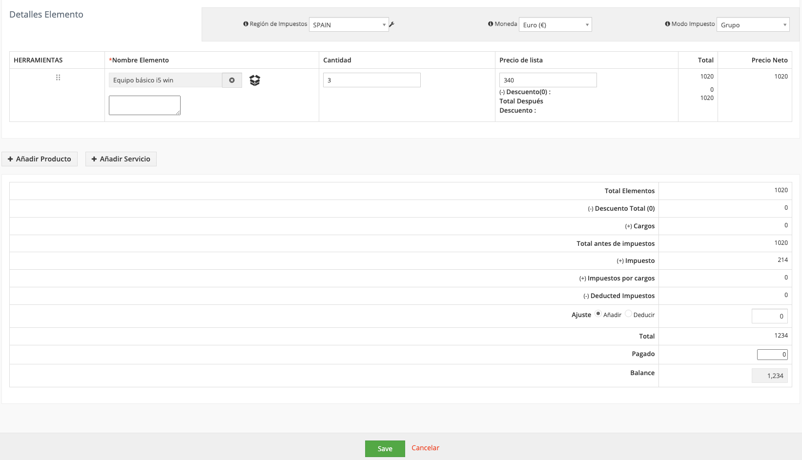Image resolution: width=802 pixels, height=460 pixels.
Task: Open the Moneda currency dropdown
Action: point(555,25)
